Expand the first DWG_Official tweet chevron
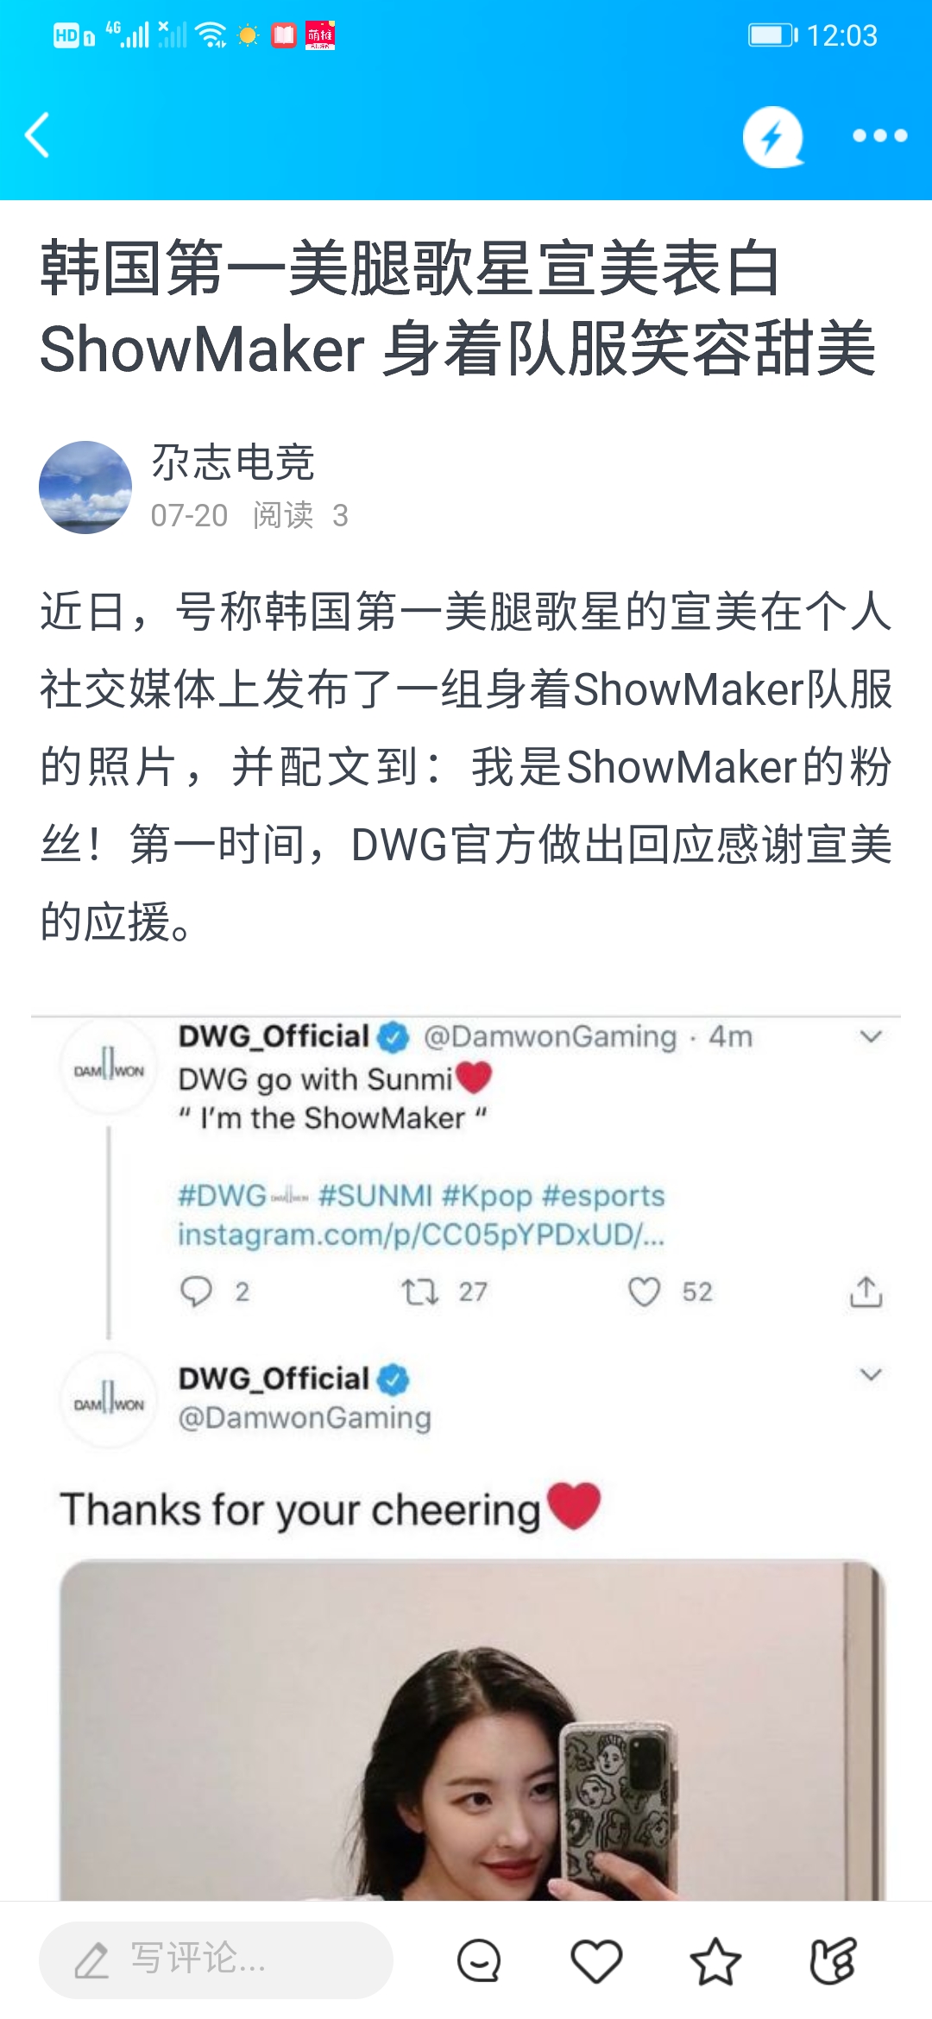932x2019 pixels. click(x=871, y=1036)
